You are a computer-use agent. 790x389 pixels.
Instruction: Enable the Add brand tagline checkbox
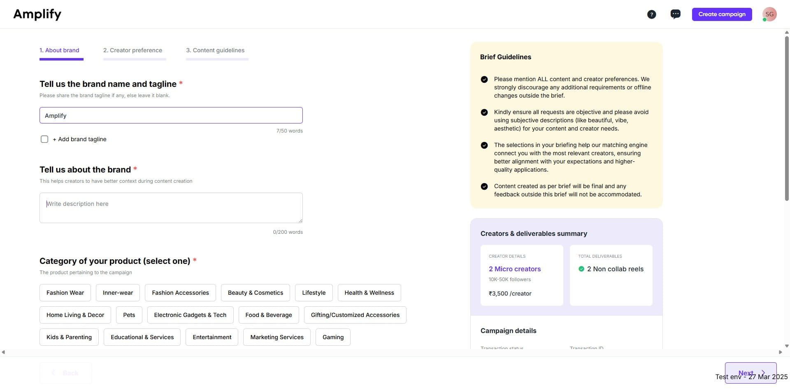coord(44,139)
